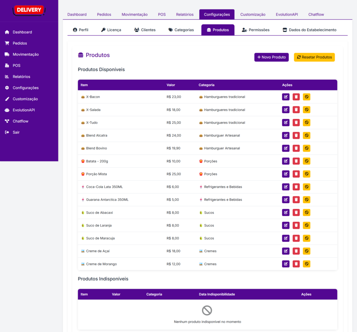Switch to the Categorias tab
357x332 pixels.
coord(181,30)
